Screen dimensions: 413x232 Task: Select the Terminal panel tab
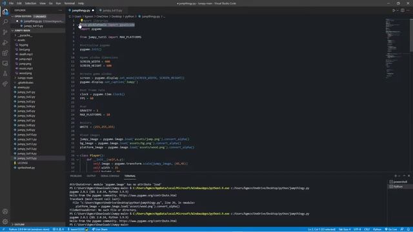point(130,176)
